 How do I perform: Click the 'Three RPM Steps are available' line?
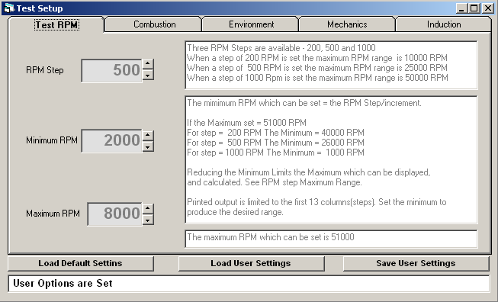(281, 48)
